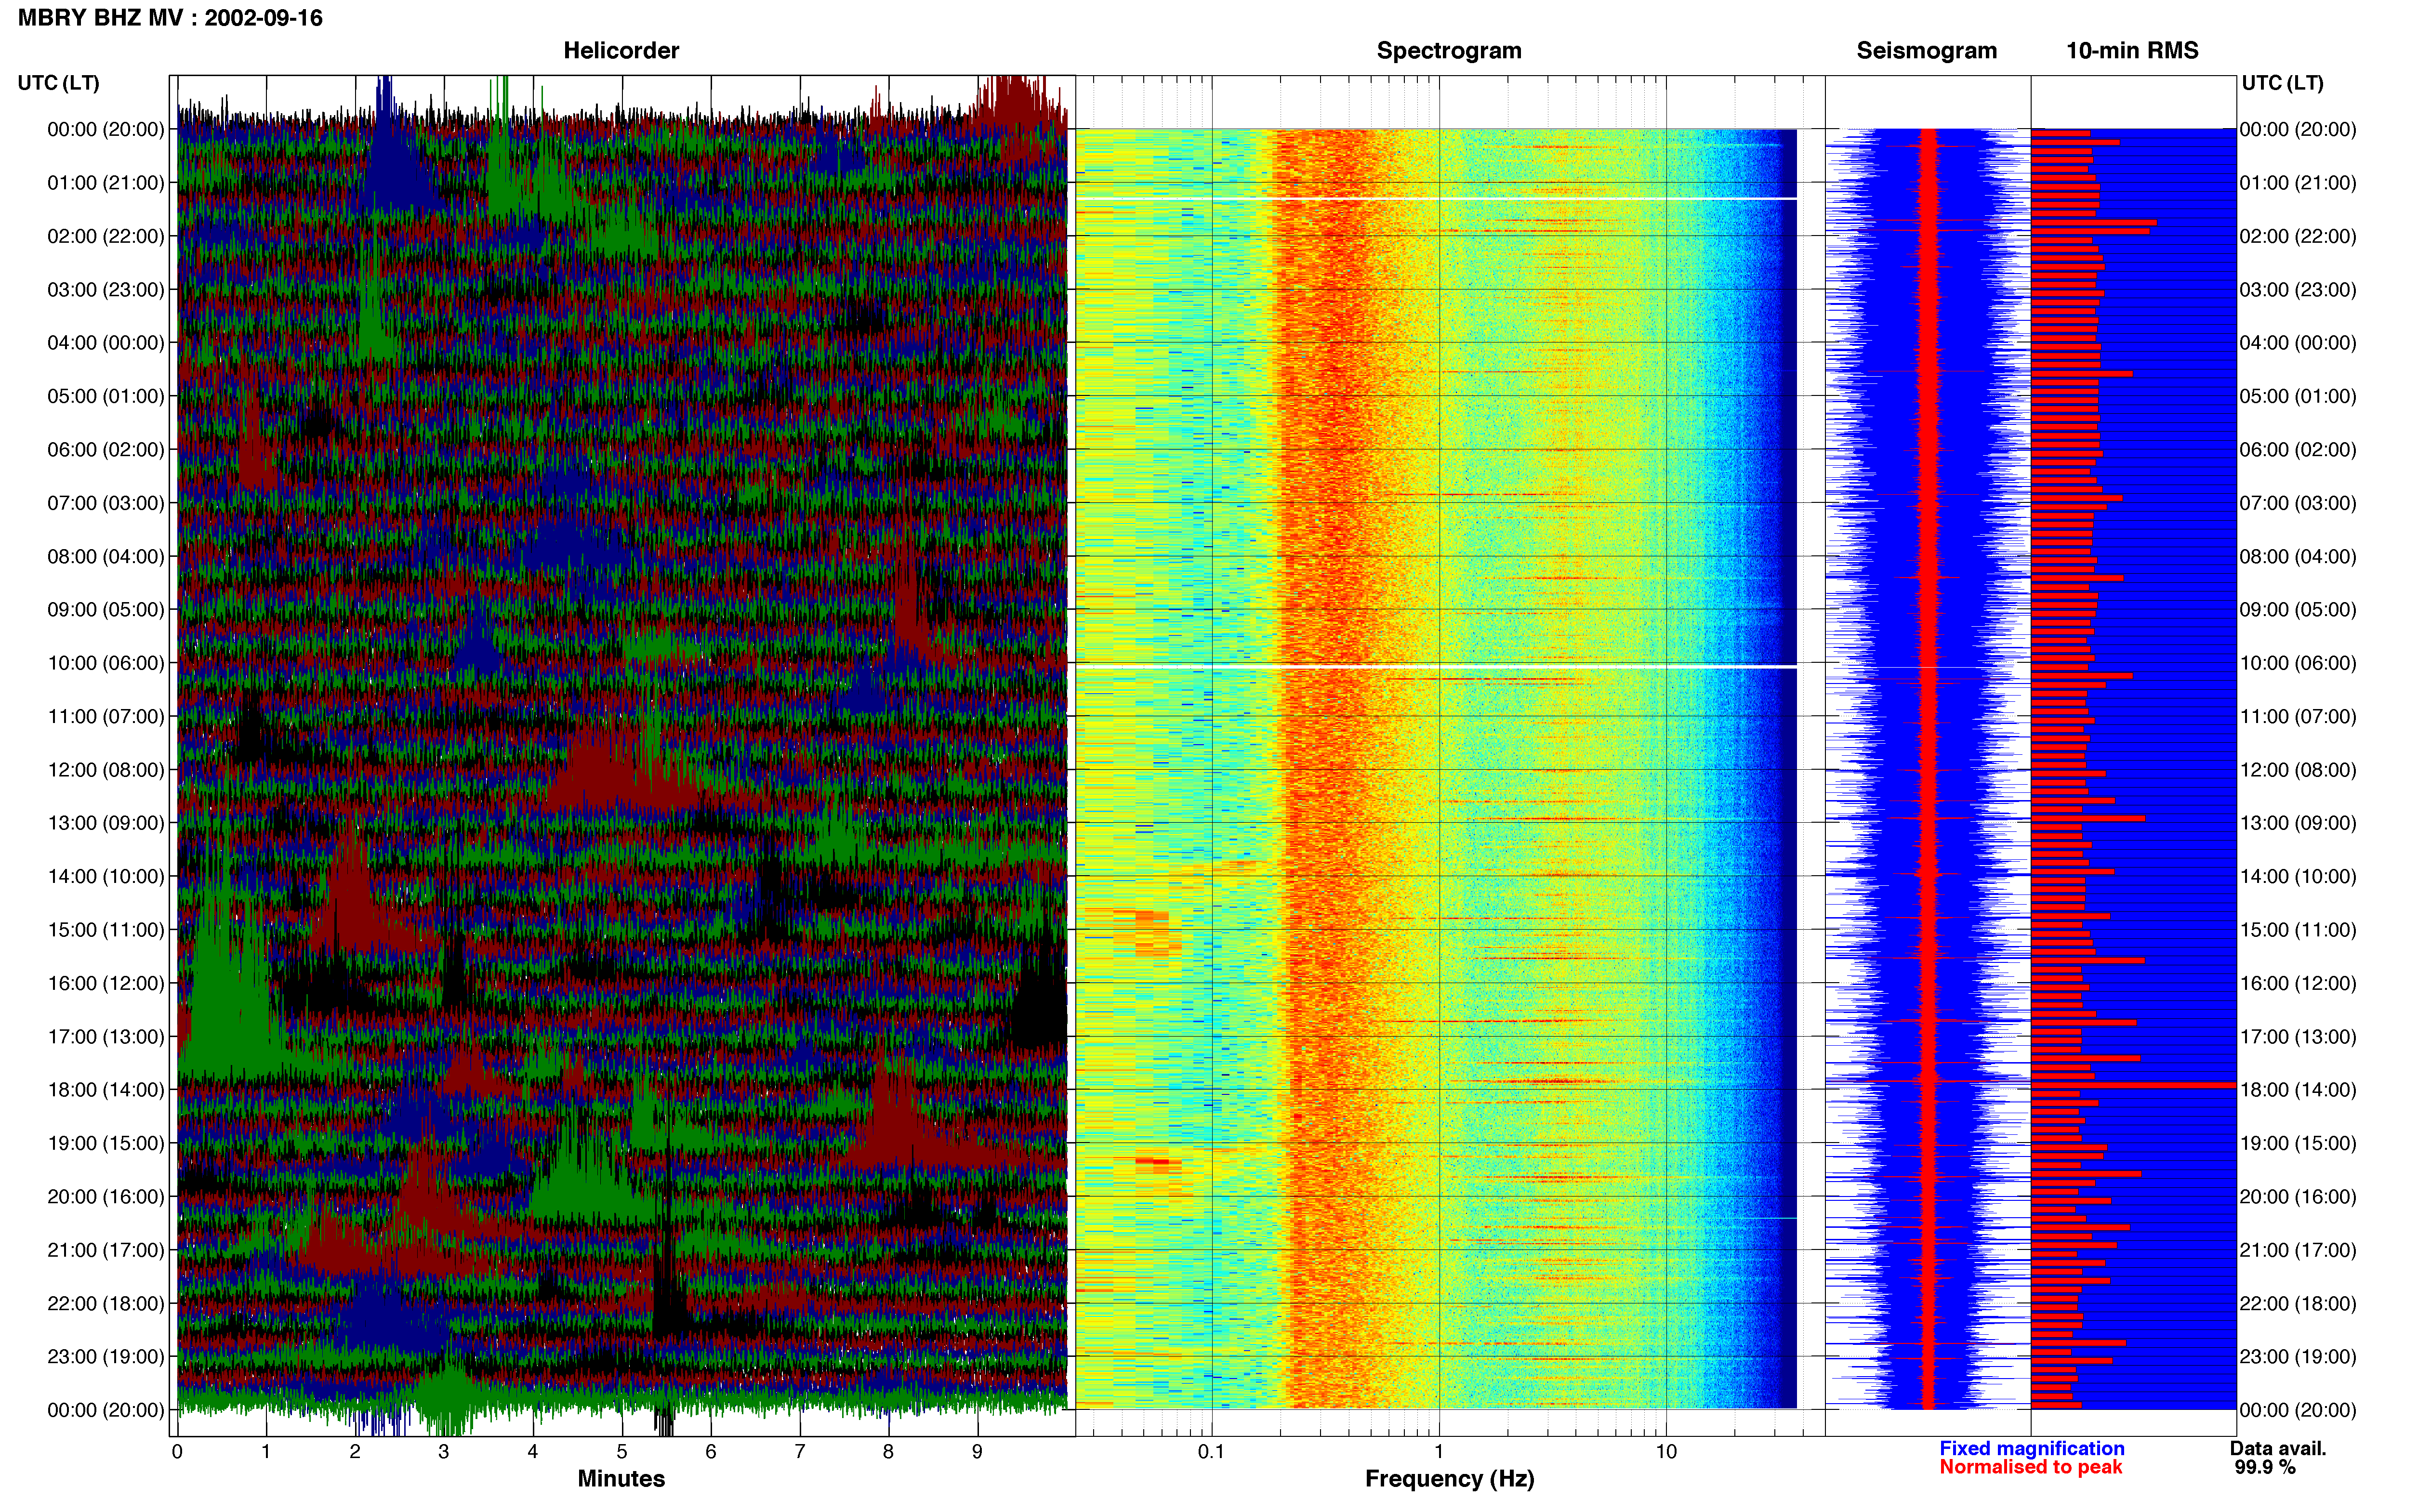Click the white data-gap line near 10:00 in spectrogram
Viewport: 2418px width, 1512px height.
1436,666
